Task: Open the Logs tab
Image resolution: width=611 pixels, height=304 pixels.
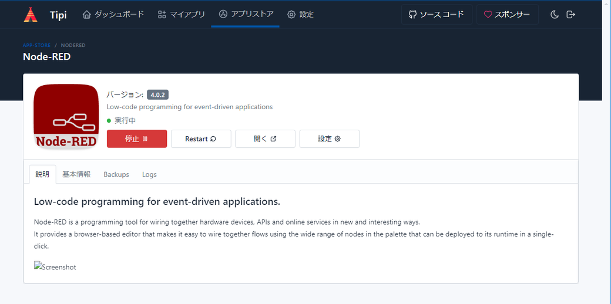Action: click(x=149, y=174)
